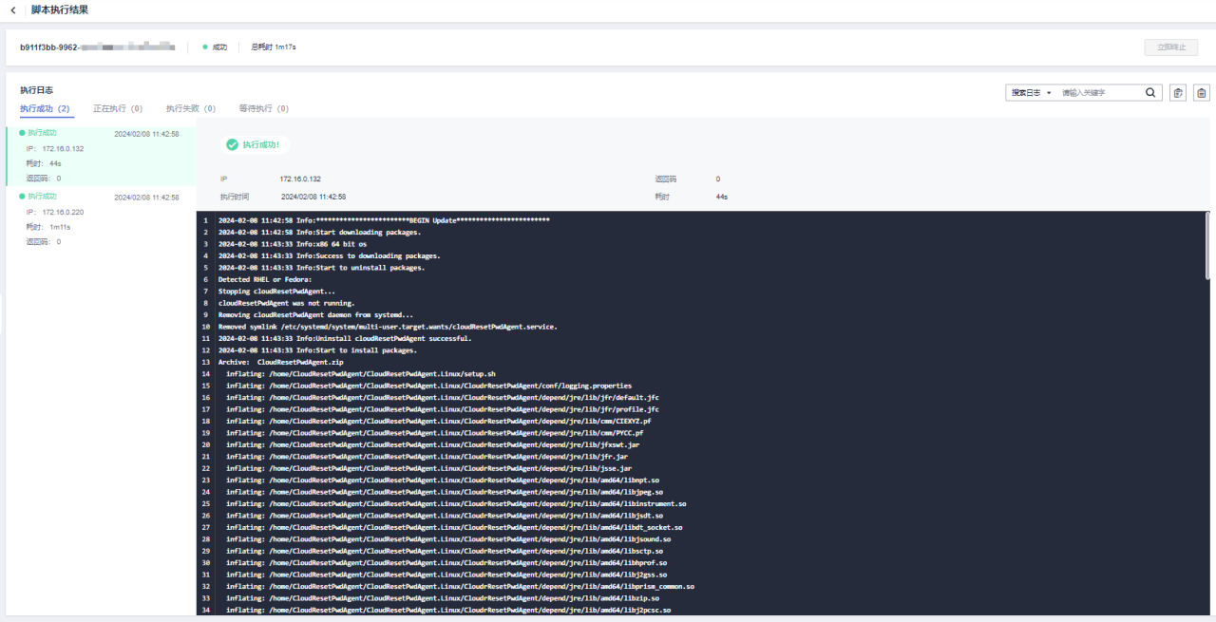Click the back arrow beside 脚本执行结果
The image size is (1216, 622).
(x=12, y=9)
